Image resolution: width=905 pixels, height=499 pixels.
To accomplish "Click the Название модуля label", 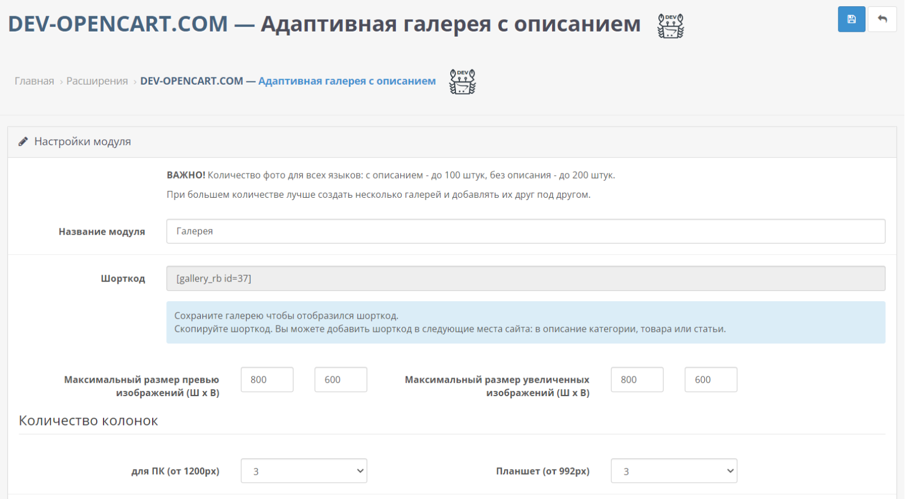I will [102, 232].
